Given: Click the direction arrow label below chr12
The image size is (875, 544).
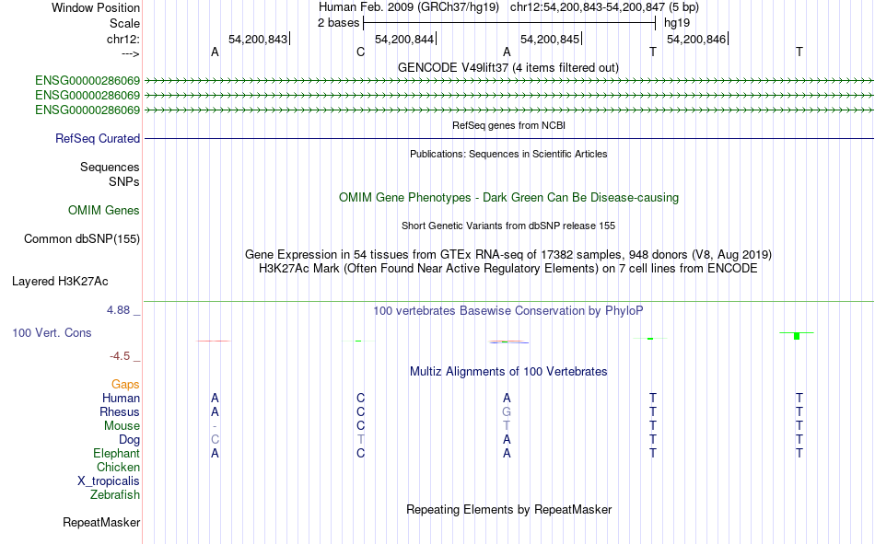Looking at the screenshot, I should point(131,53).
